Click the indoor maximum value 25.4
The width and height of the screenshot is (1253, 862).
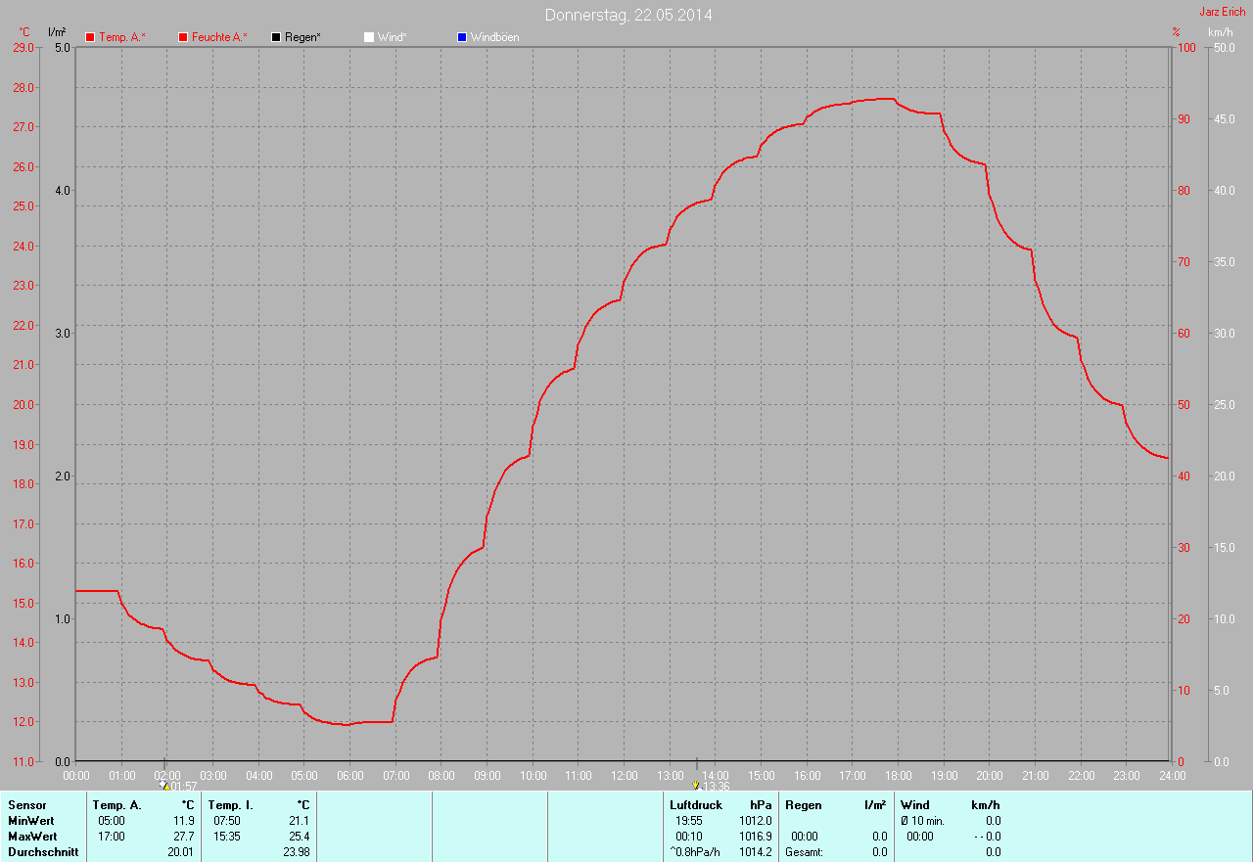click(x=300, y=837)
